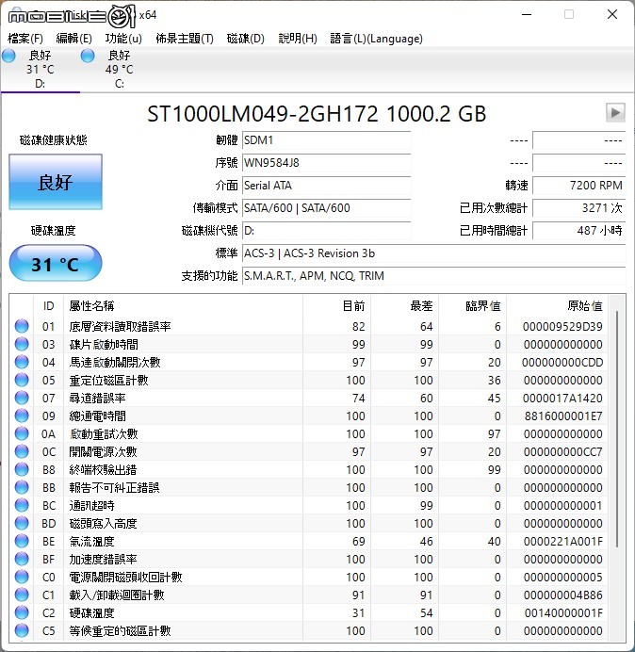Viewport: 635px width, 652px height.
Task: Click the next disk arrow button
Action: 615,112
